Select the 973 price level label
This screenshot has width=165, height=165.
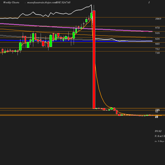tap(157, 28)
